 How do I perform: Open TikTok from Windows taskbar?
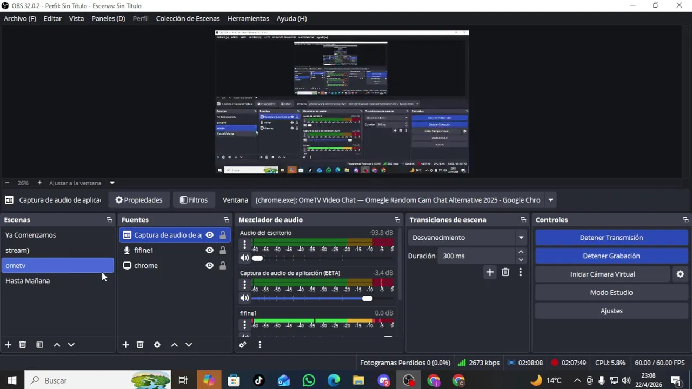pyautogui.click(x=259, y=380)
